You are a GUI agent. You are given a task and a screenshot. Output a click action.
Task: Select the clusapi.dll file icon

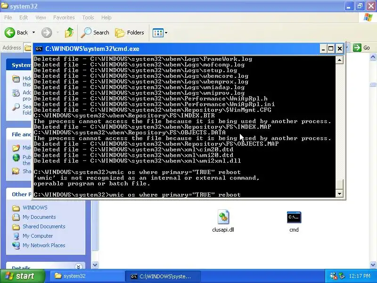(x=223, y=217)
